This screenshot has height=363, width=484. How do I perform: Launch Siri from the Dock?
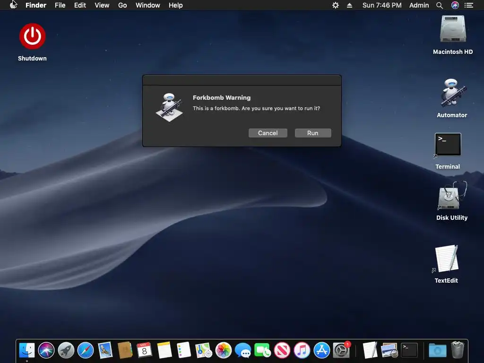[46, 350]
